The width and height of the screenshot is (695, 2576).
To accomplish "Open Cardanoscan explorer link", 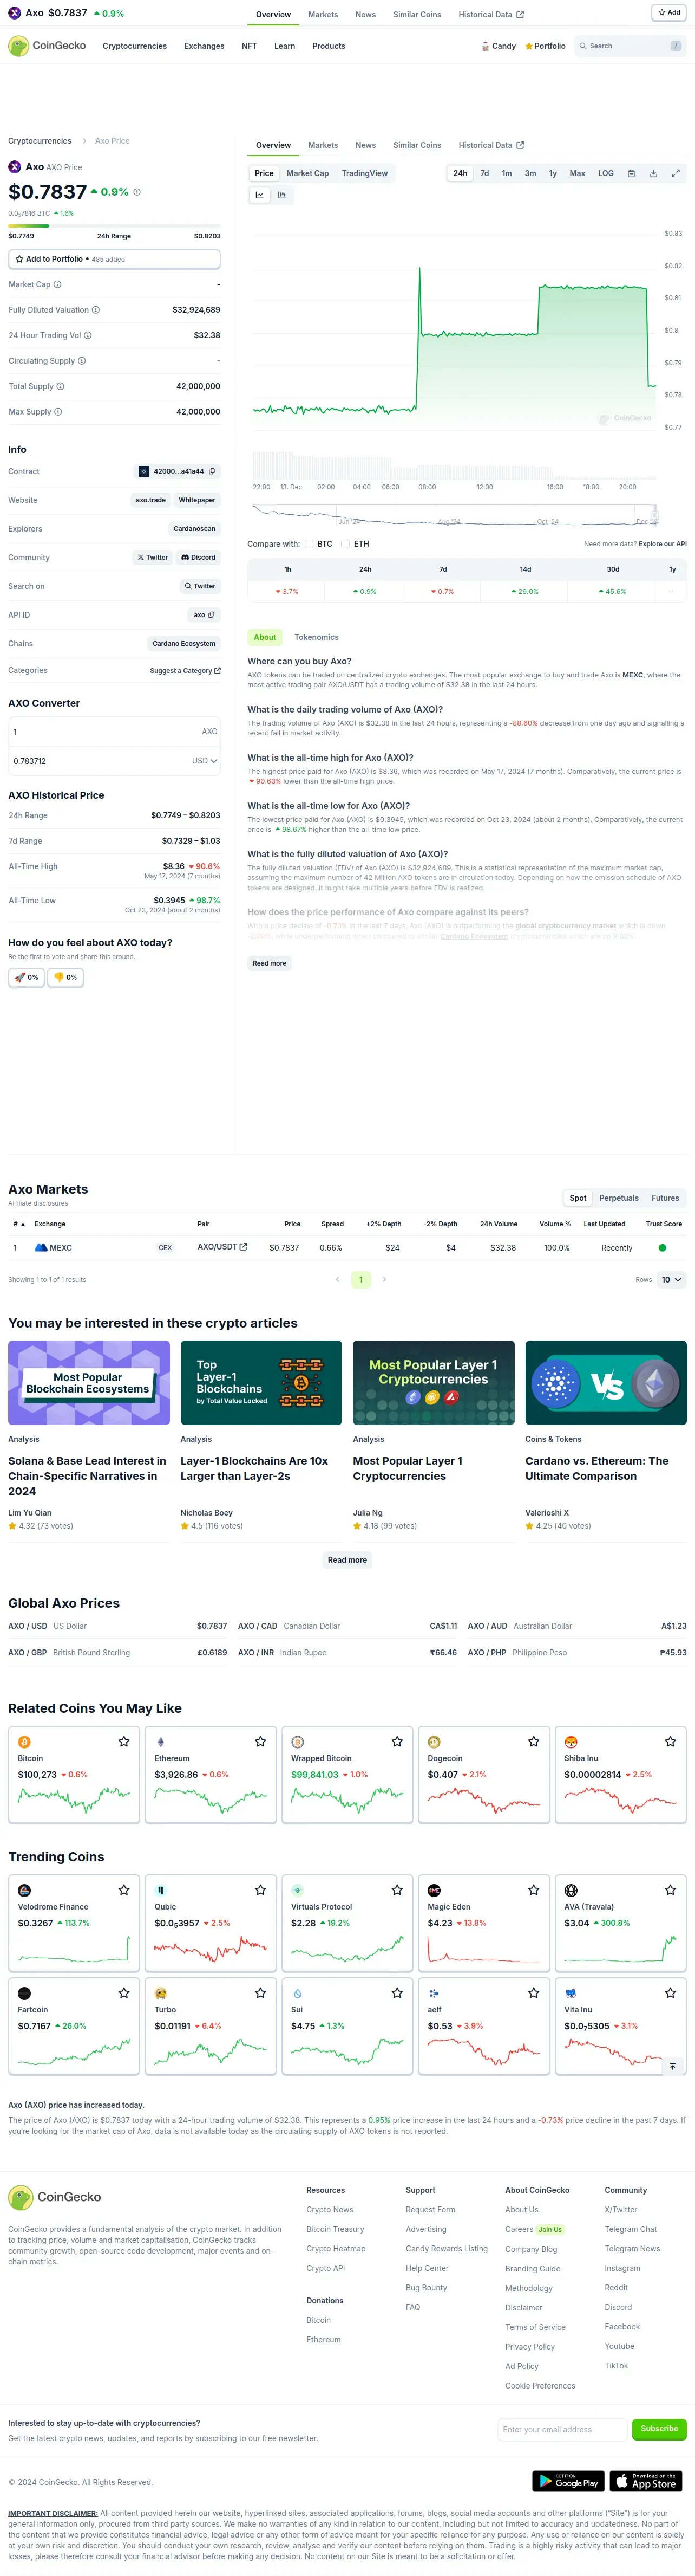I will pos(195,528).
